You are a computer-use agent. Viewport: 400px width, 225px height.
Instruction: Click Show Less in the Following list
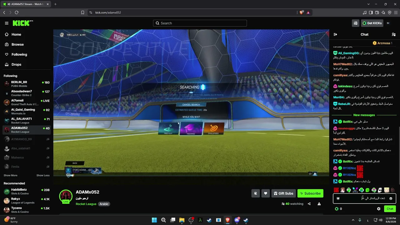[x=43, y=175]
